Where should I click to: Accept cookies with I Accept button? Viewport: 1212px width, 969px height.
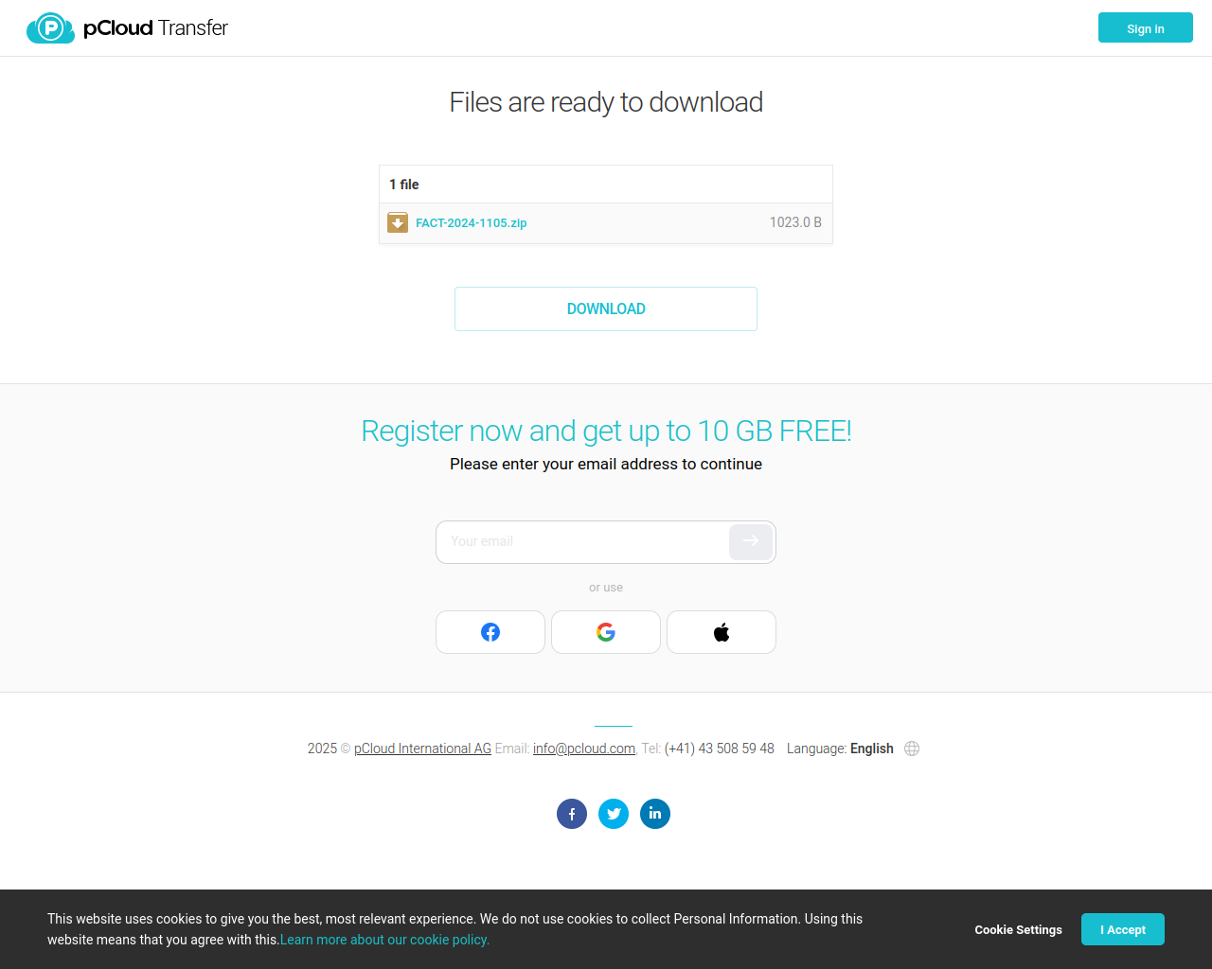point(1123,929)
